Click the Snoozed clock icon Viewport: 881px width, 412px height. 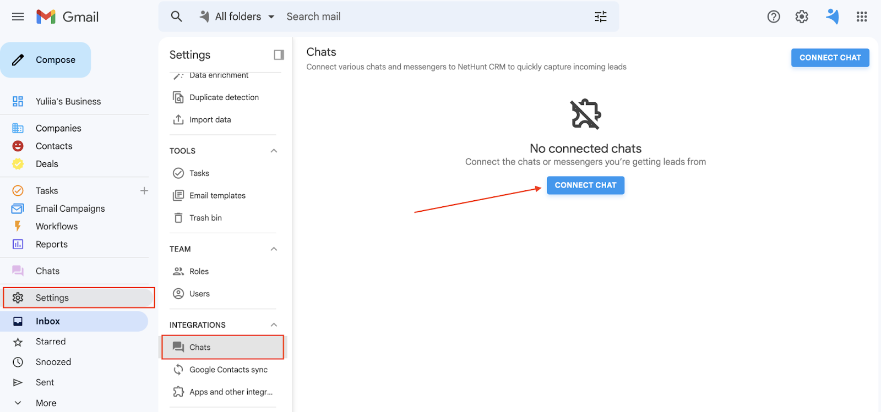click(x=18, y=362)
